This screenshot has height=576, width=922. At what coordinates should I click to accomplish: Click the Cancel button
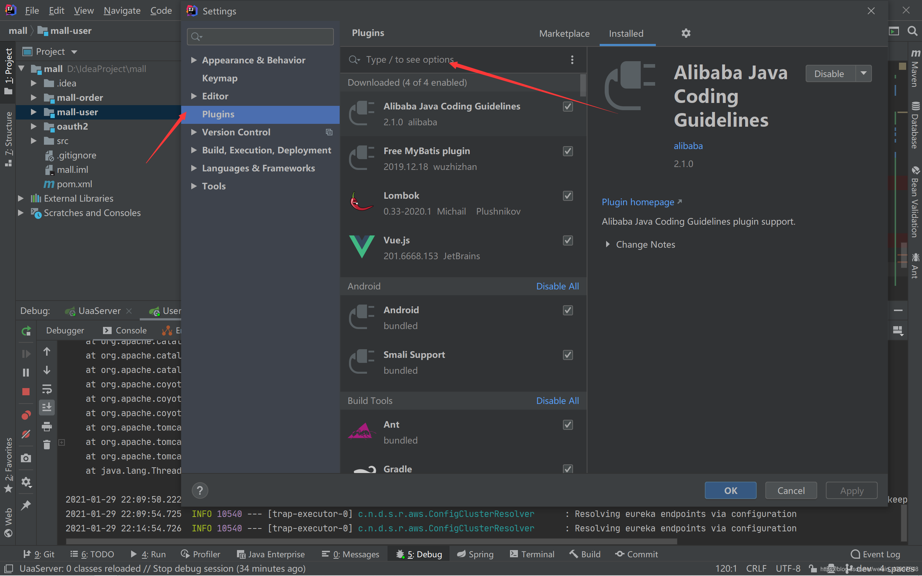click(791, 490)
